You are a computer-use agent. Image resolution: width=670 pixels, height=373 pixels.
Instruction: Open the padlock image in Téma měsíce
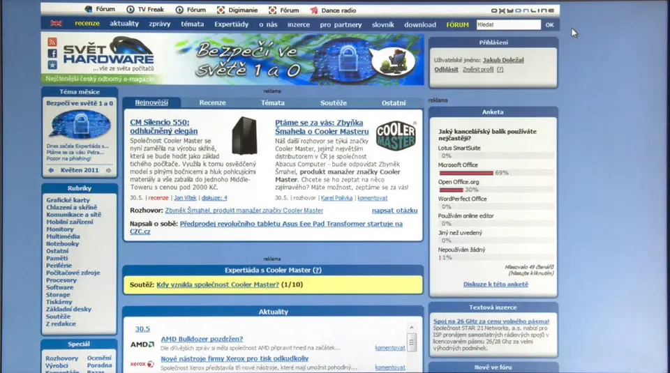[80, 125]
